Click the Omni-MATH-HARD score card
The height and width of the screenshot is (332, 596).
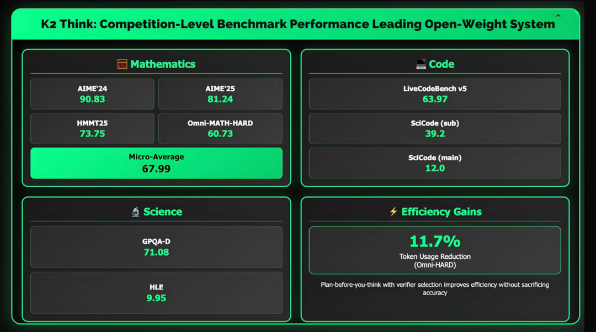pos(220,128)
